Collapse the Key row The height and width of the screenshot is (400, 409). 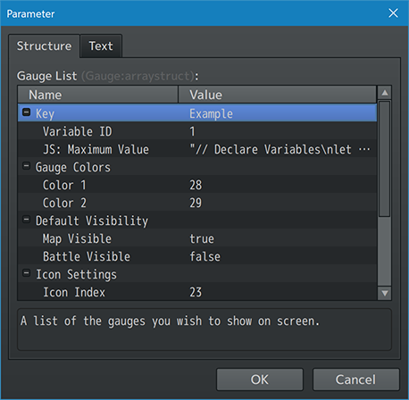click(x=27, y=112)
